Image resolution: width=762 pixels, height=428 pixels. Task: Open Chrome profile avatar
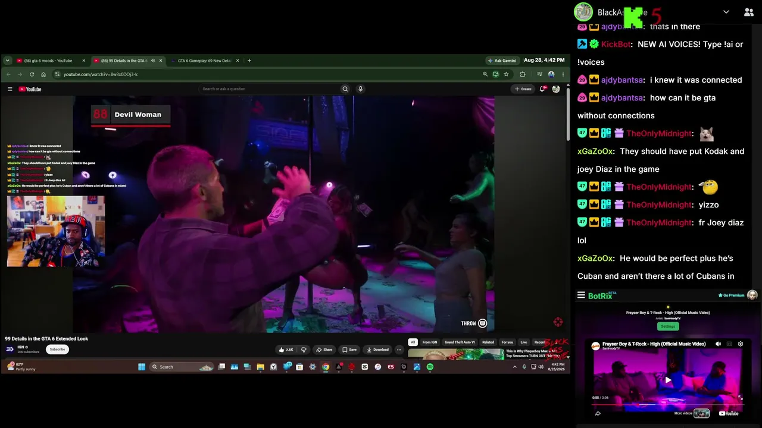click(x=551, y=74)
